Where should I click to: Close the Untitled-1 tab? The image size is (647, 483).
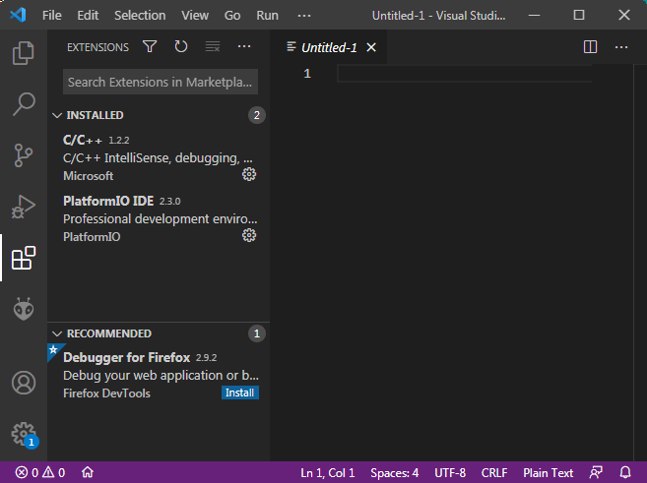(371, 47)
